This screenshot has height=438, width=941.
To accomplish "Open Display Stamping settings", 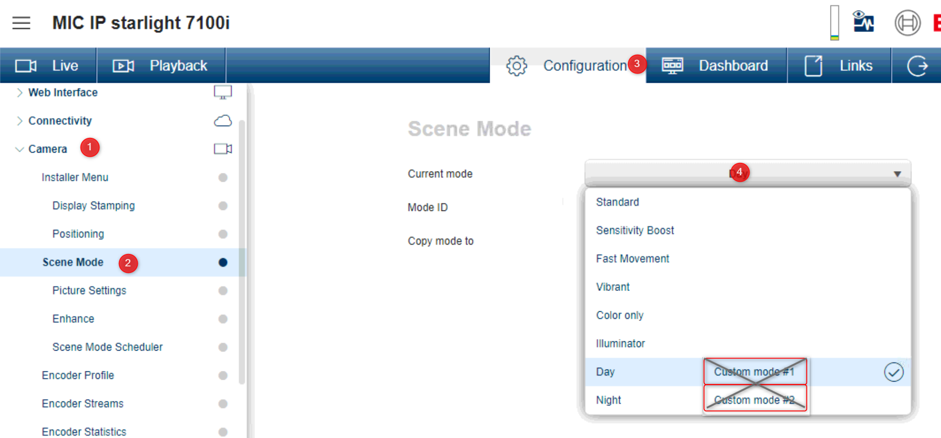I will [93, 206].
